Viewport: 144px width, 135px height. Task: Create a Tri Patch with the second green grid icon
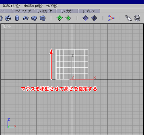click(68, 18)
